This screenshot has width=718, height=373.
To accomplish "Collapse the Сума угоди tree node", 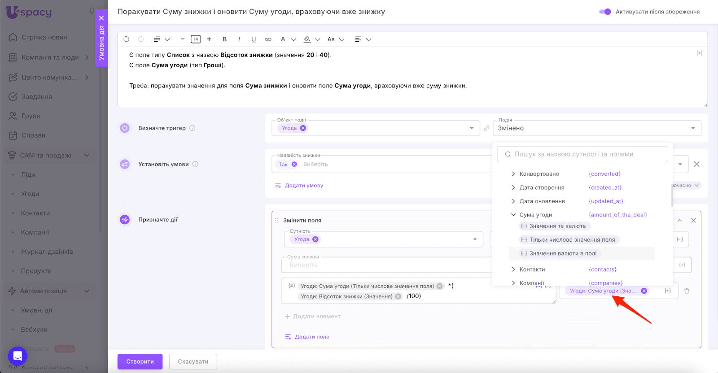I will click(x=513, y=215).
